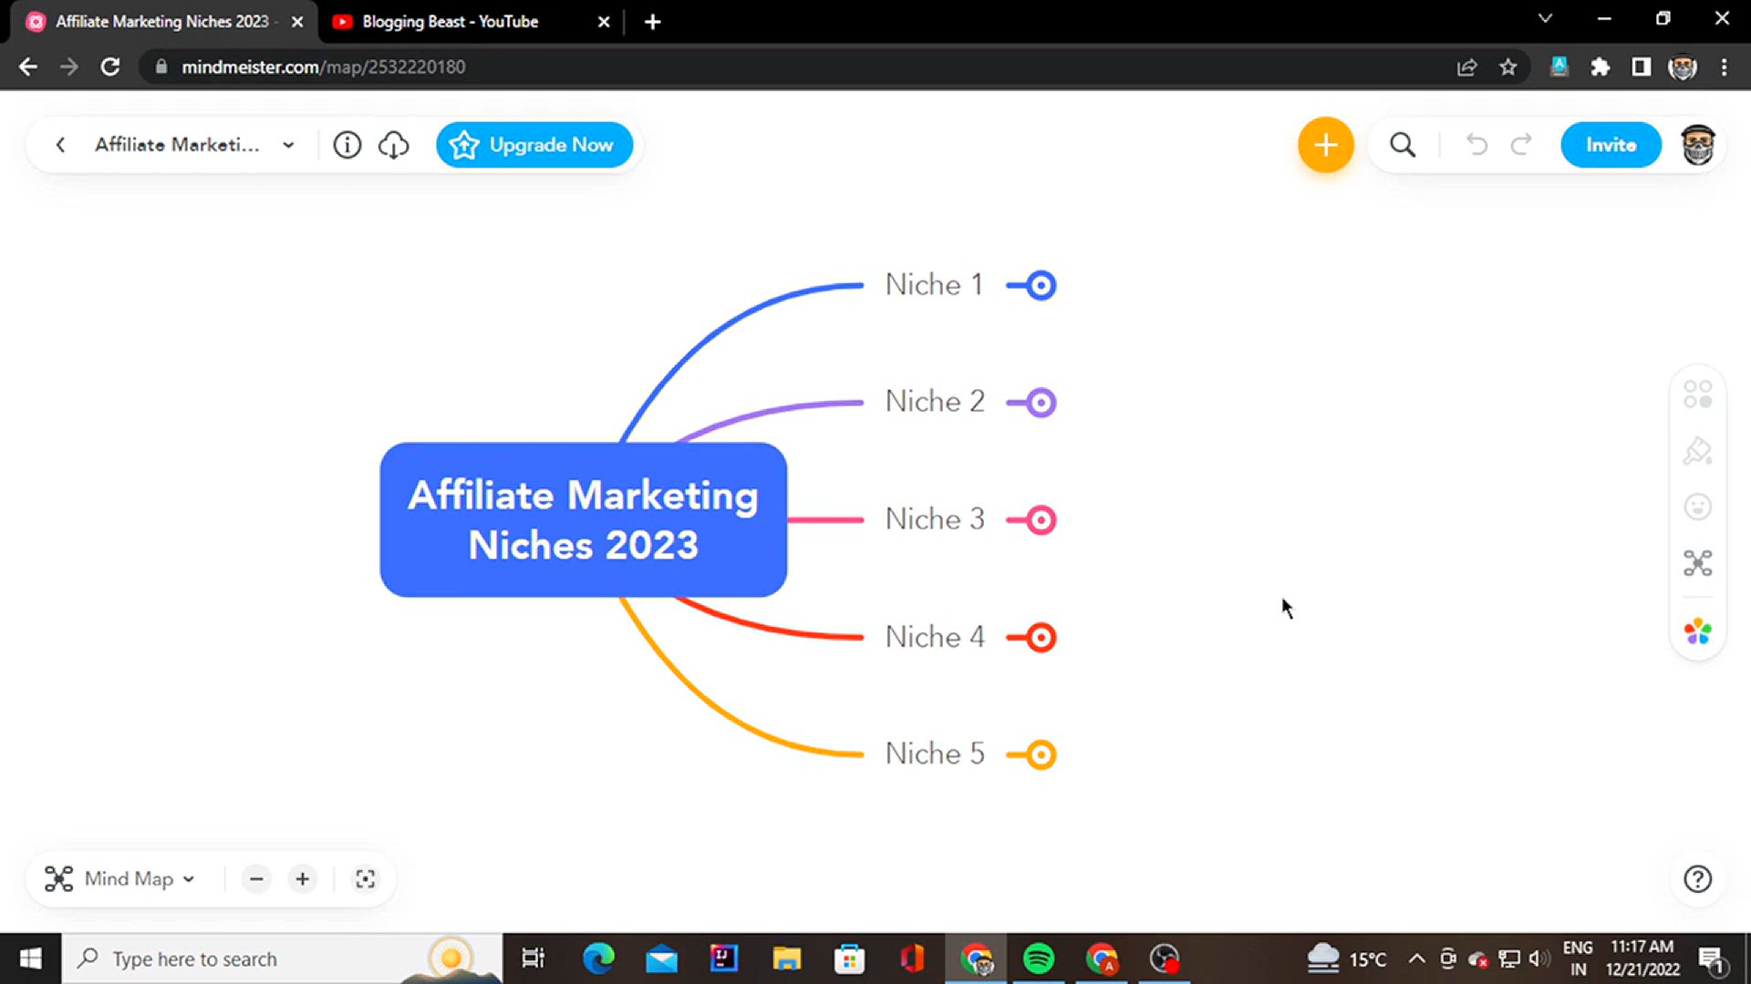The width and height of the screenshot is (1751, 984).
Task: Open the colorful theme picker icon
Action: point(1697,631)
